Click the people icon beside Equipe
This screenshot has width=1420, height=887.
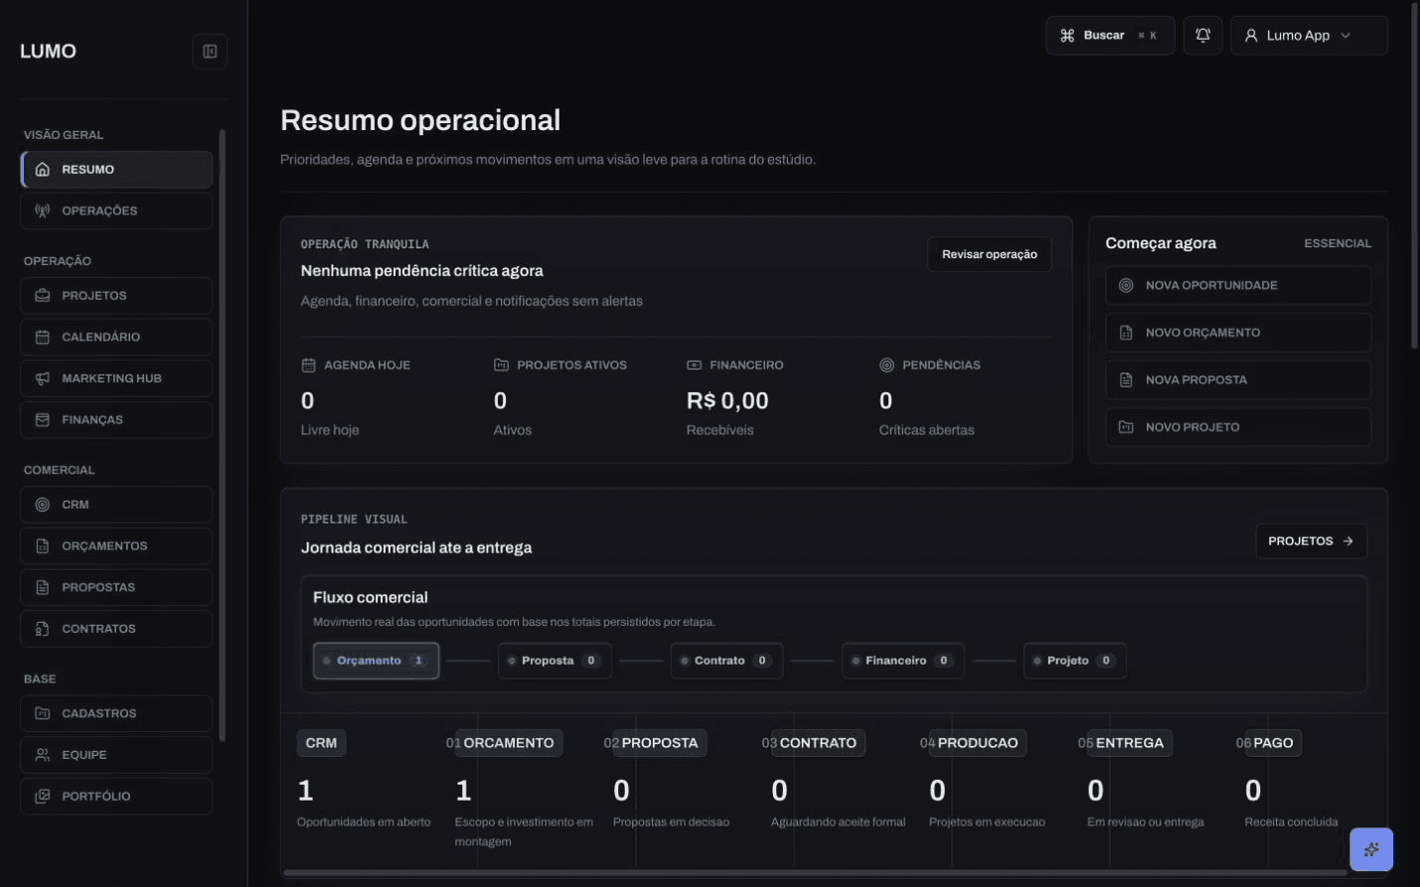click(x=43, y=756)
